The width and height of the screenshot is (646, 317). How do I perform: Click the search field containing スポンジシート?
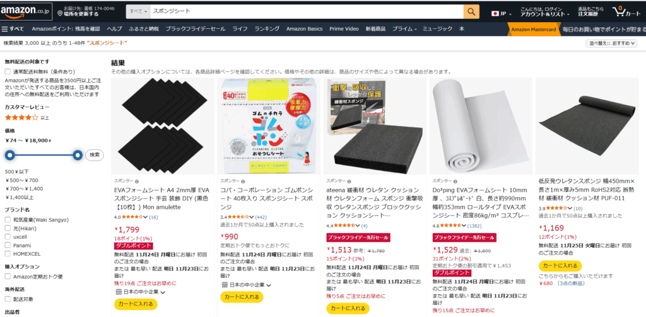point(307,11)
